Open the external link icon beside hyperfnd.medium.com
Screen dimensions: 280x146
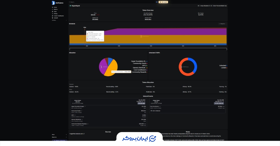point(84,134)
